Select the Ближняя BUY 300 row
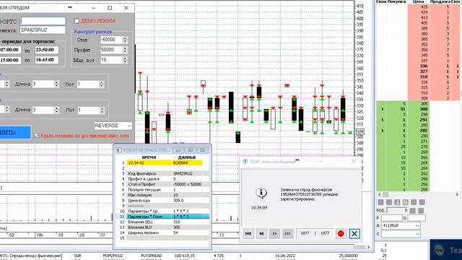The image size is (462, 260). 168,227
